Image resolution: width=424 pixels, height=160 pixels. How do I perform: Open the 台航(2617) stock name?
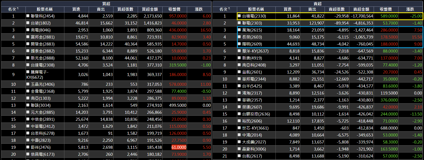pyautogui.click(x=252, y=156)
